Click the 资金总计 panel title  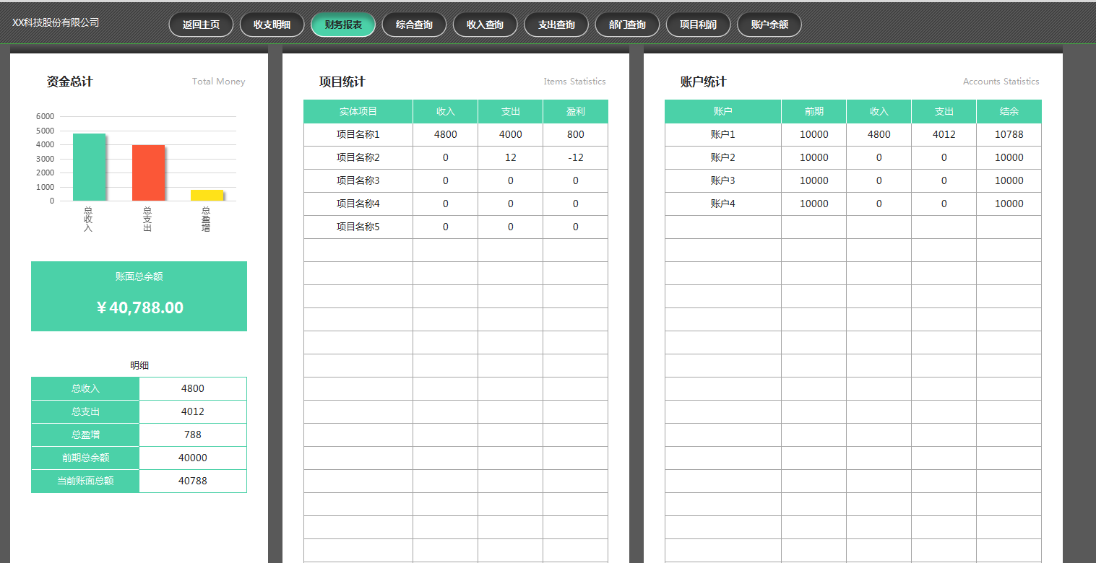point(69,82)
